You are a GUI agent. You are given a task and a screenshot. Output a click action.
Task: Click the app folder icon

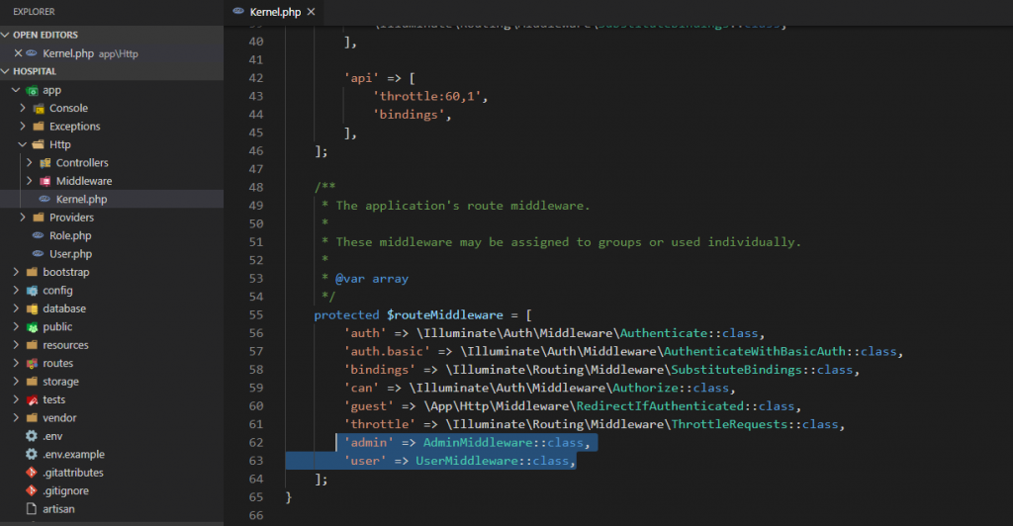point(32,90)
